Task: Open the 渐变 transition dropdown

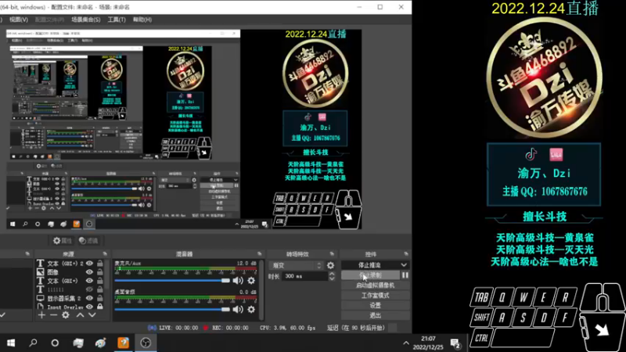Action: tap(297, 265)
